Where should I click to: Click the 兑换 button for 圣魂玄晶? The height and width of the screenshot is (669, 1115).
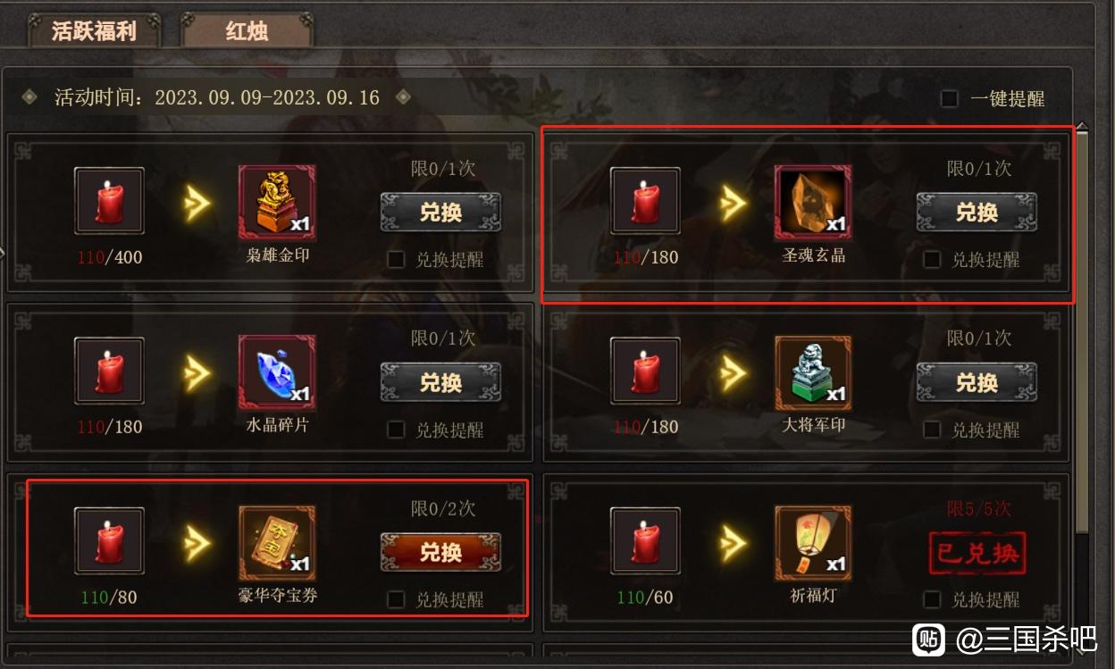(x=977, y=213)
